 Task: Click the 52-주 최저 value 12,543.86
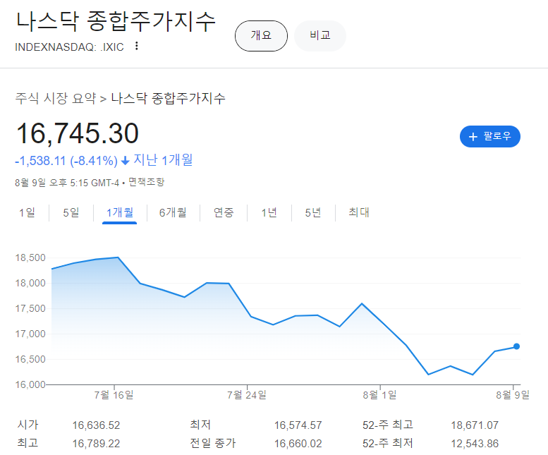475,444
